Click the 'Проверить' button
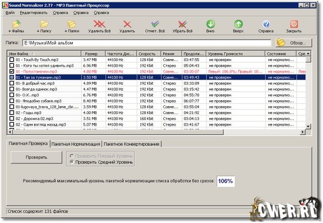 pos(36,157)
